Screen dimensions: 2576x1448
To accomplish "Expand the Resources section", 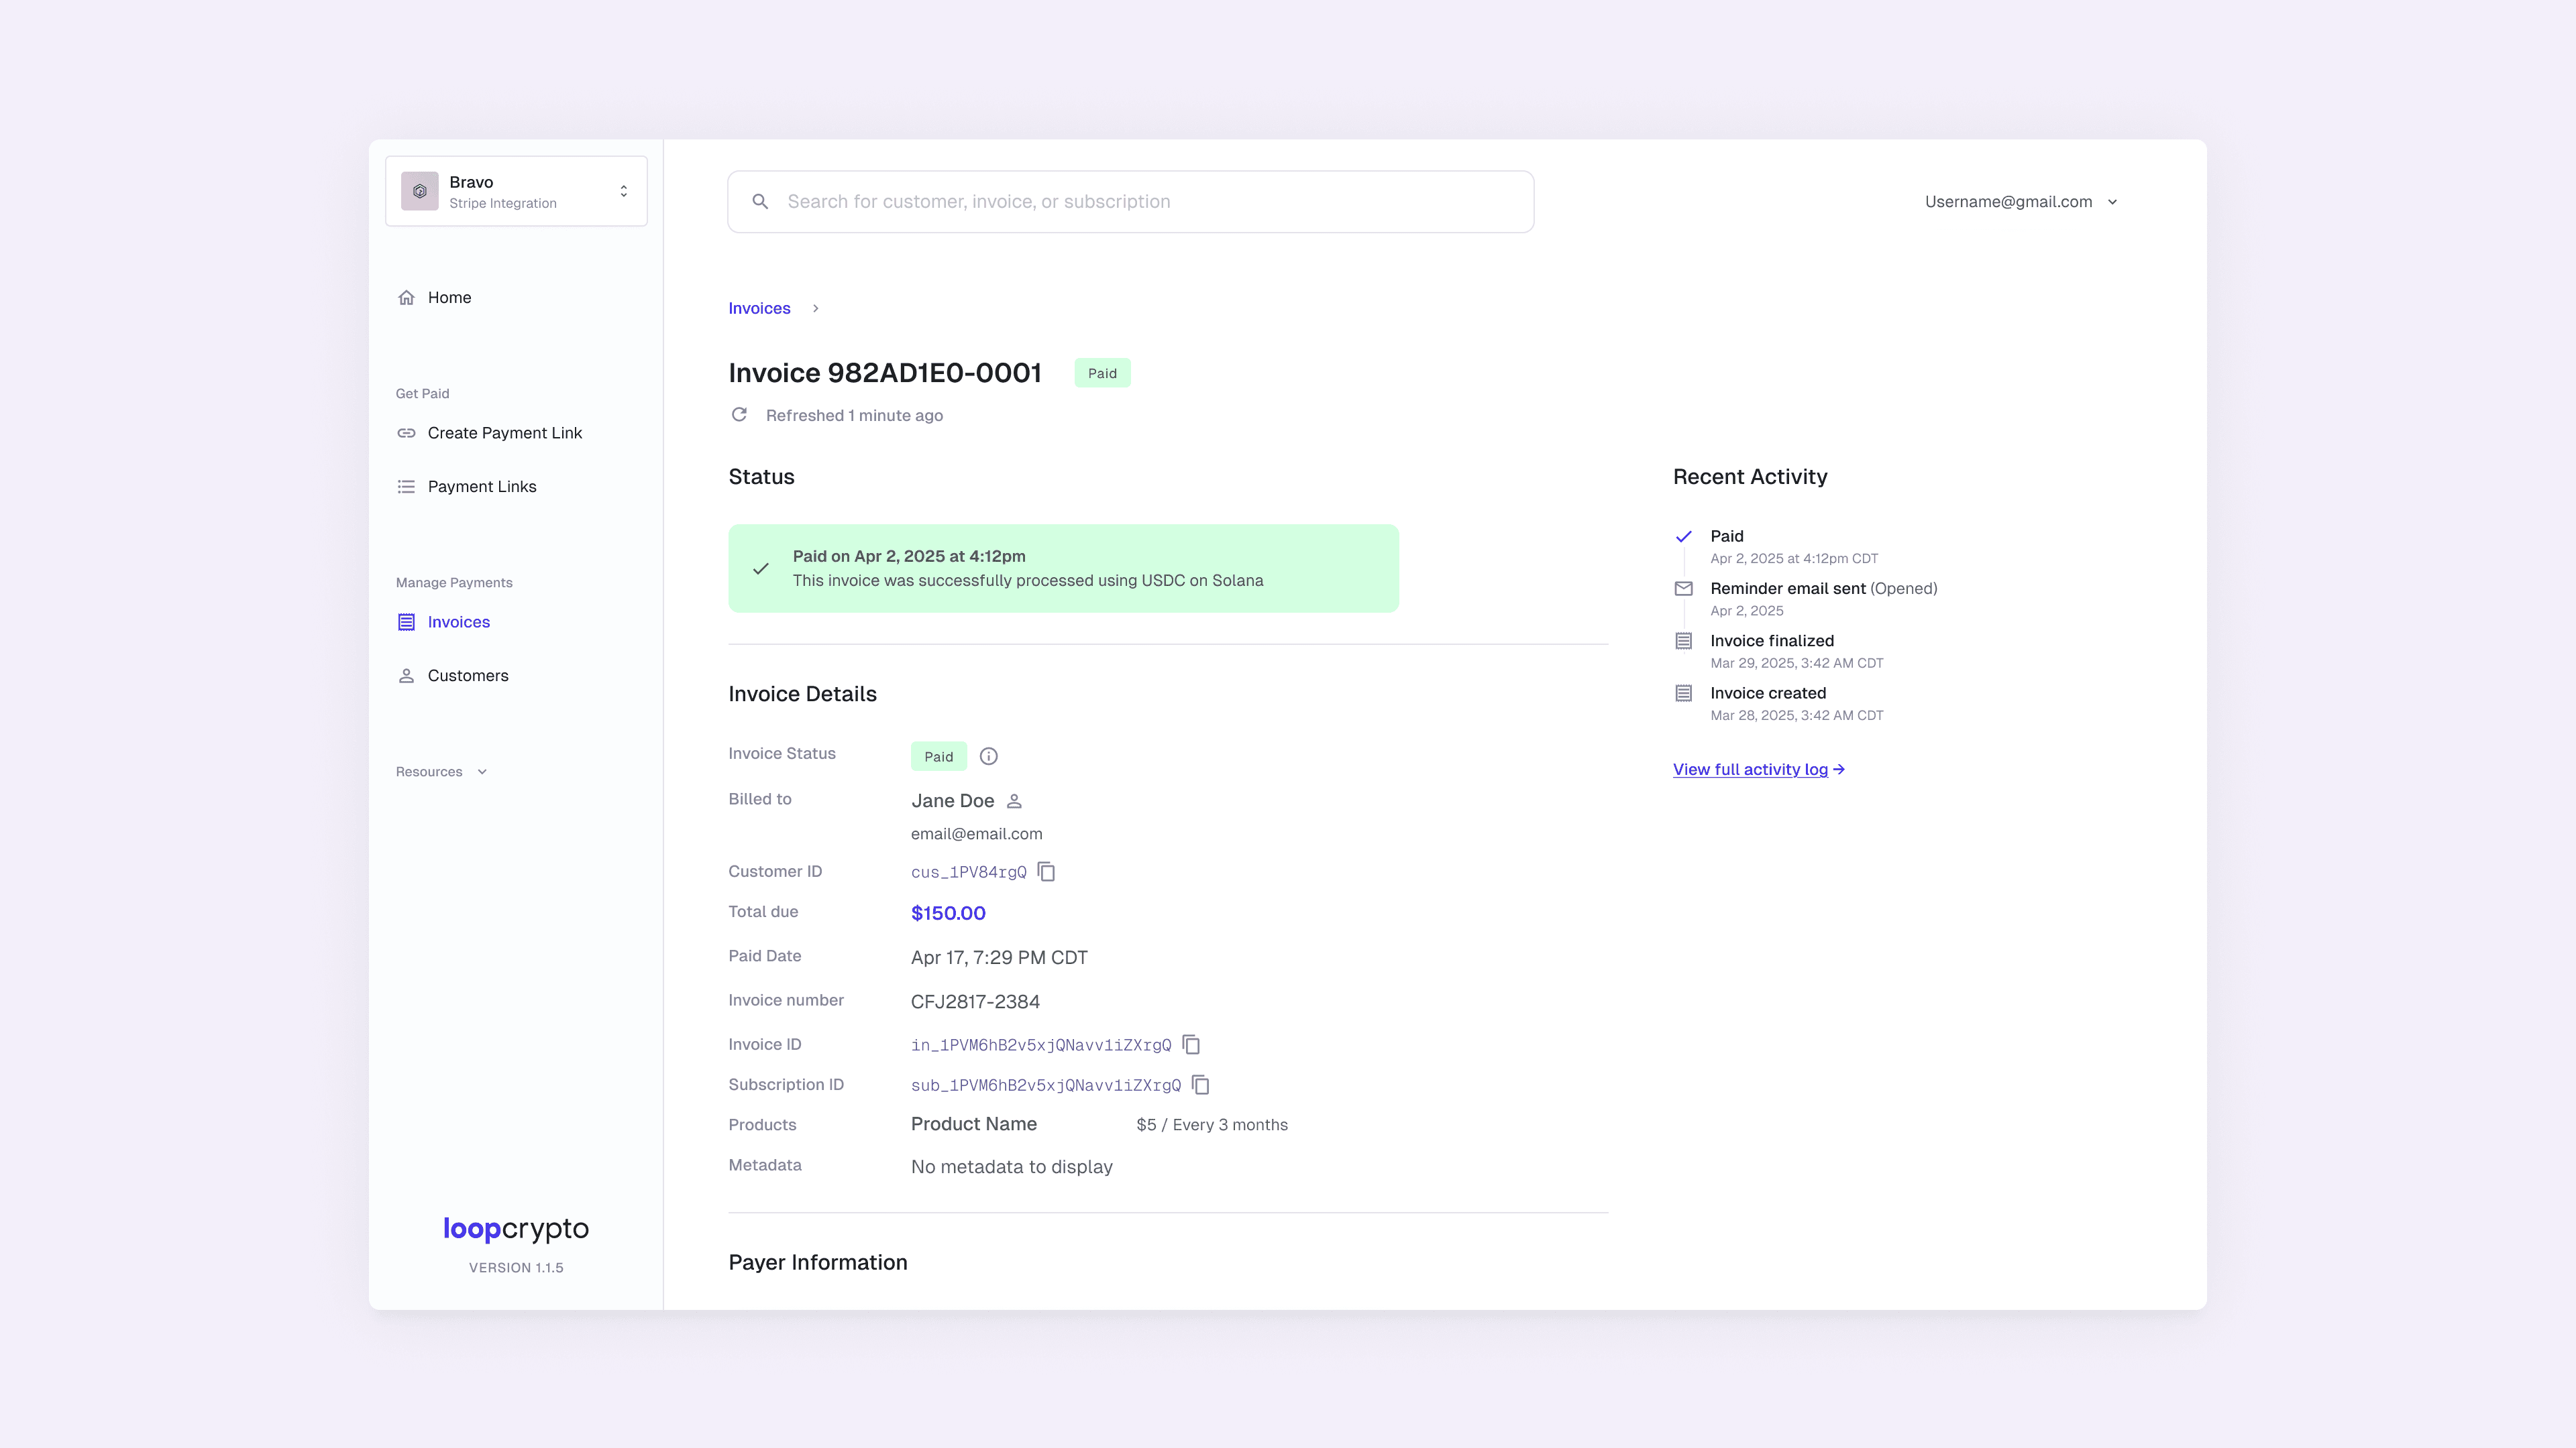I will point(441,772).
